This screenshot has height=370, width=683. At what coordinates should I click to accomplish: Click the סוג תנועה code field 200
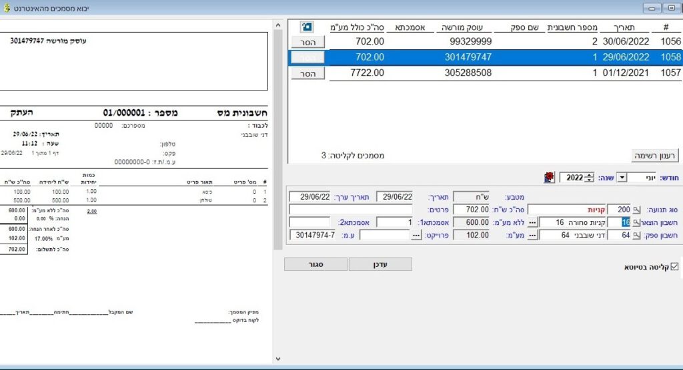pyautogui.click(x=619, y=210)
